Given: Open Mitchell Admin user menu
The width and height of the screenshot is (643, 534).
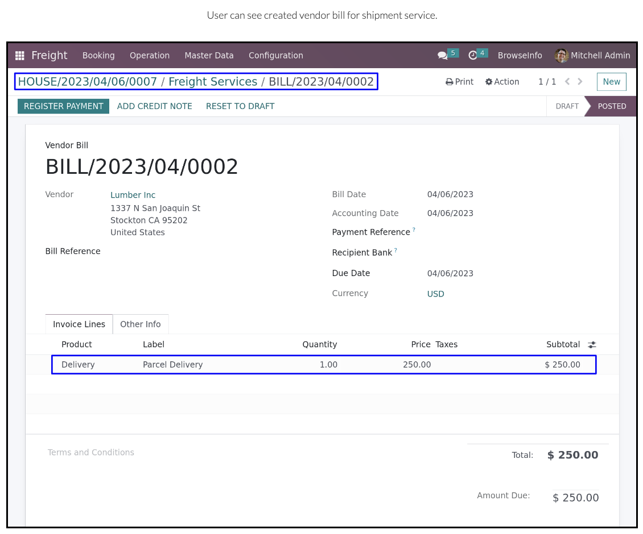Looking at the screenshot, I should [592, 55].
